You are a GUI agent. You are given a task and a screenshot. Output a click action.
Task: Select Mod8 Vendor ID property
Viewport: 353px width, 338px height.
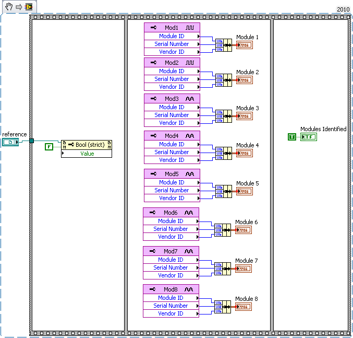click(171, 313)
